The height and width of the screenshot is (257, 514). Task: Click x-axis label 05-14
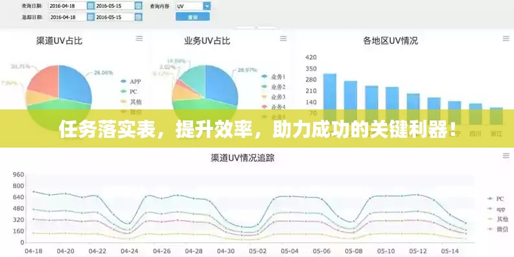(x=450, y=251)
